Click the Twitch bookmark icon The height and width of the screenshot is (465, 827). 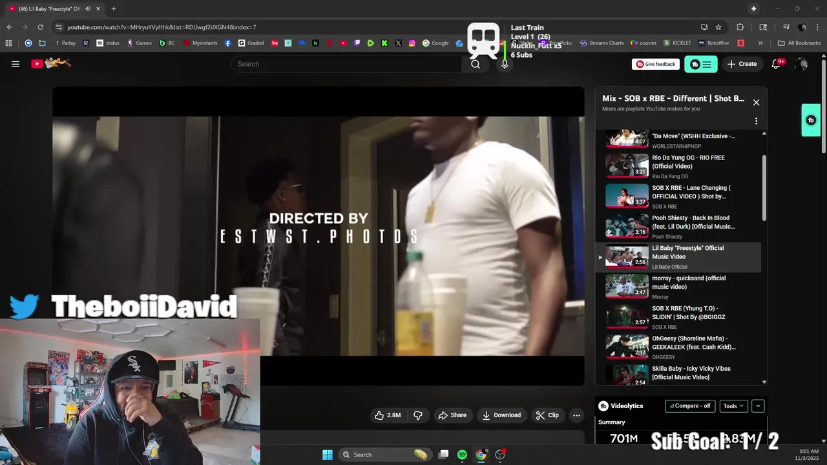coord(357,43)
